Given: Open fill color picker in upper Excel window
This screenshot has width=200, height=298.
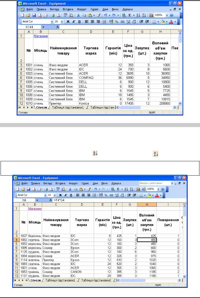Looking at the screenshot, I should (x=166, y=22).
